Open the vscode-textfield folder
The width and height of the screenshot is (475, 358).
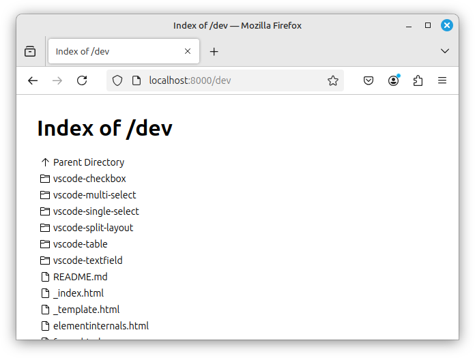[88, 260]
